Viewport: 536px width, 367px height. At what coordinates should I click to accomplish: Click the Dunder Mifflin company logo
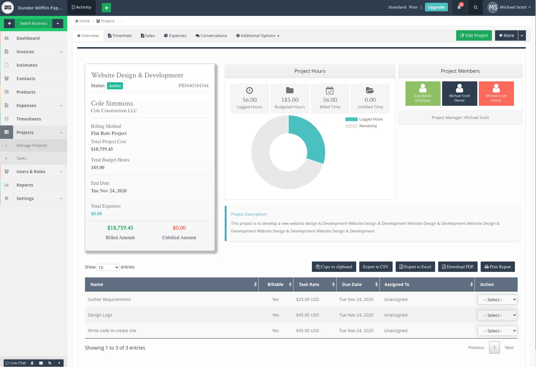[8, 8]
